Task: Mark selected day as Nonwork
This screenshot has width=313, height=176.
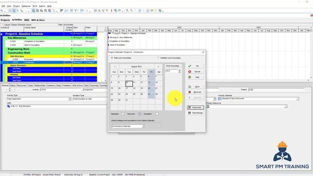Action: [x=196, y=92]
